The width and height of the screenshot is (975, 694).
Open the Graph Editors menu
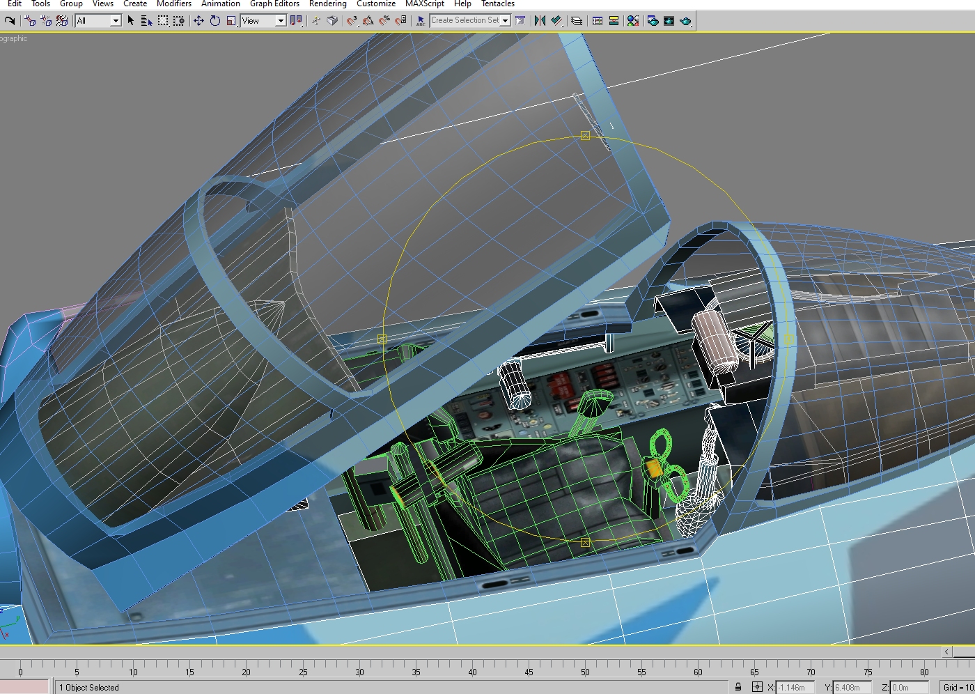tap(275, 3)
